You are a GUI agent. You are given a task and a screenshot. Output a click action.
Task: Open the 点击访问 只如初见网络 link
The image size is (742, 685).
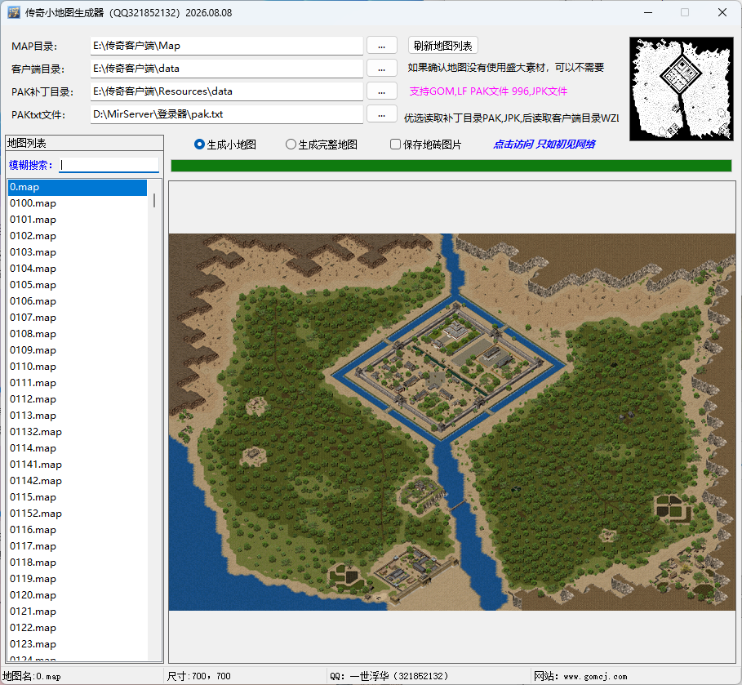pos(544,145)
